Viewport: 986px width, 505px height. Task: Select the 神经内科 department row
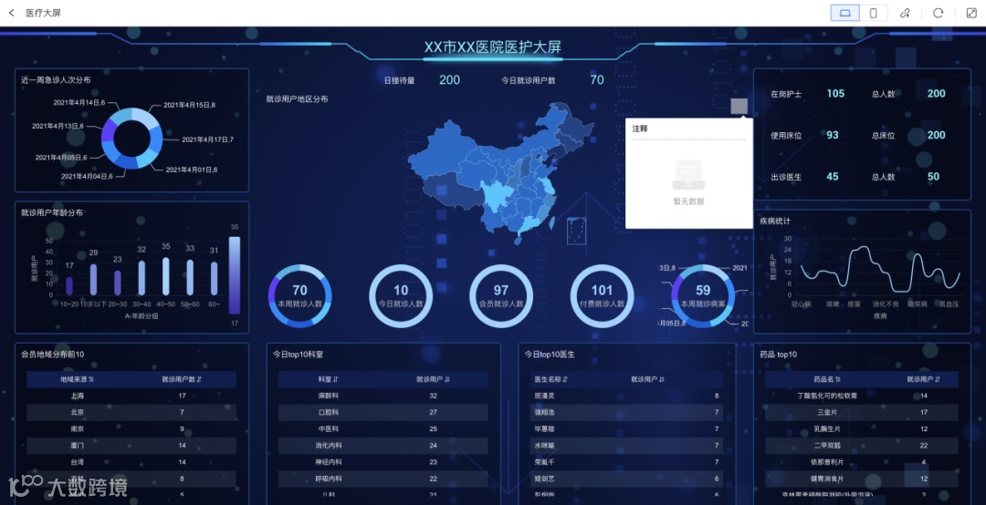tap(383, 461)
